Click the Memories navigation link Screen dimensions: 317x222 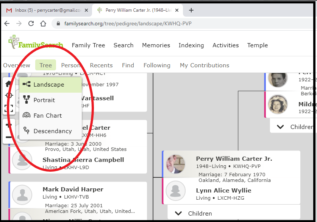point(156,45)
